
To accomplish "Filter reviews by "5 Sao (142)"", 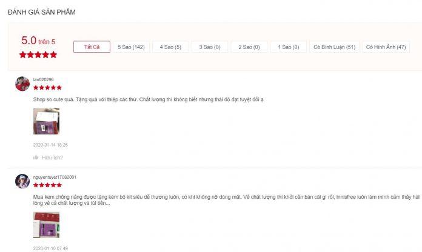I will (131, 47).
